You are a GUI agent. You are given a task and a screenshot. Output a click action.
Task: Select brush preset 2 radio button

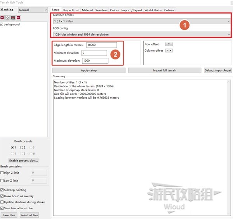click(22, 148)
